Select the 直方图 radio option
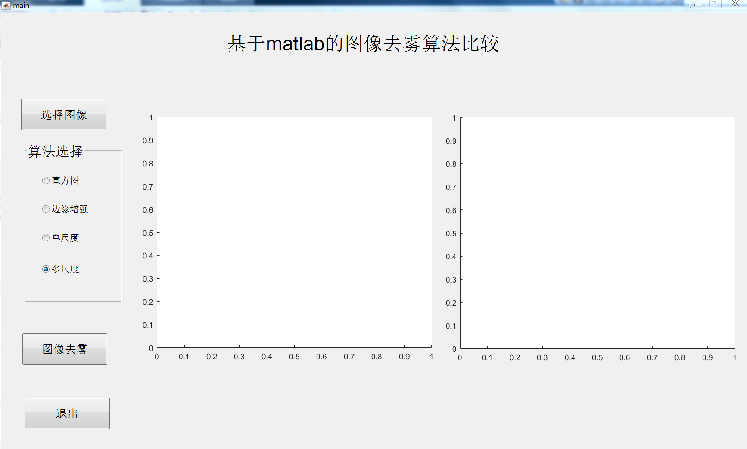This screenshot has width=747, height=449. click(61, 180)
